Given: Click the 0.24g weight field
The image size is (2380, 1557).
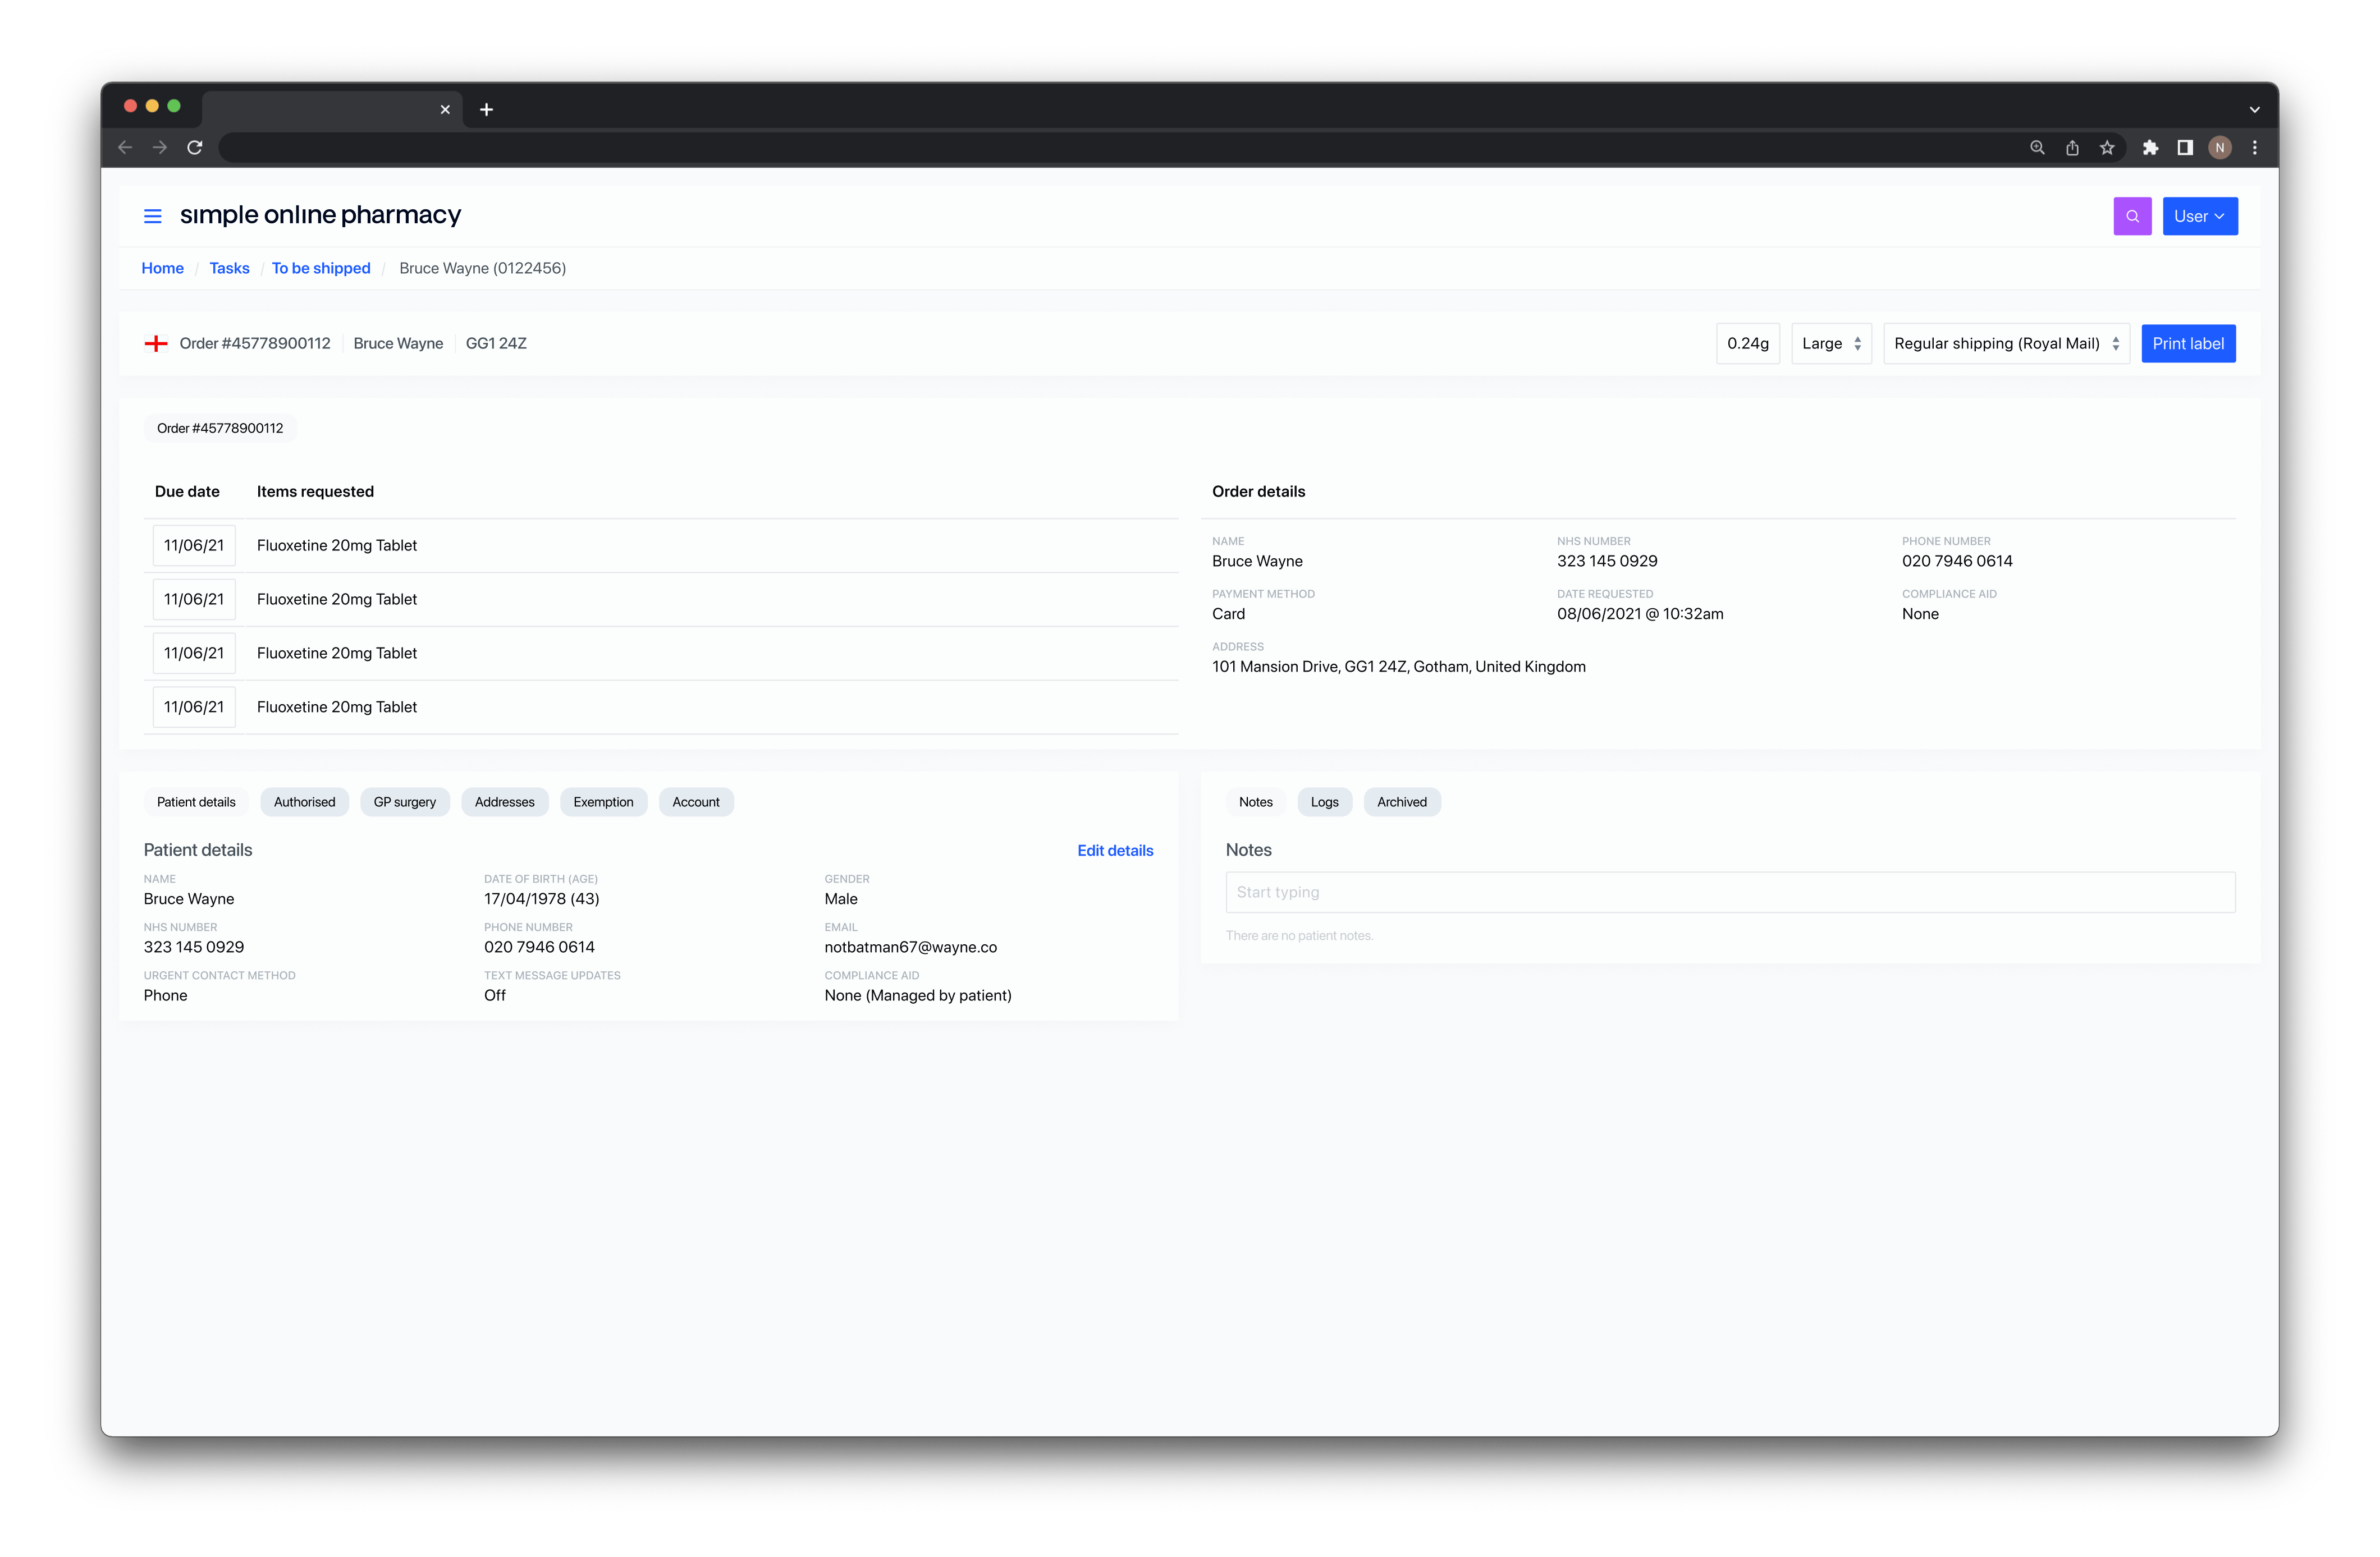Looking at the screenshot, I should [1747, 344].
